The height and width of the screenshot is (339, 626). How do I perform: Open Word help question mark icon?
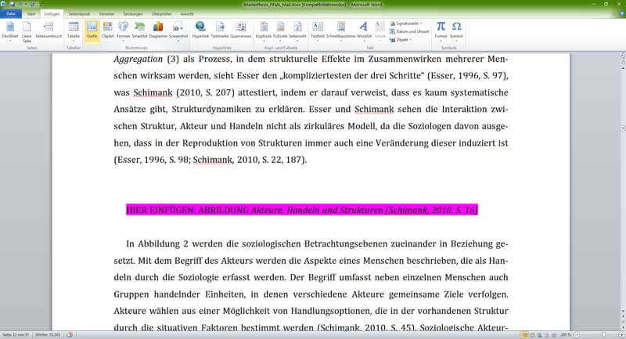click(622, 13)
